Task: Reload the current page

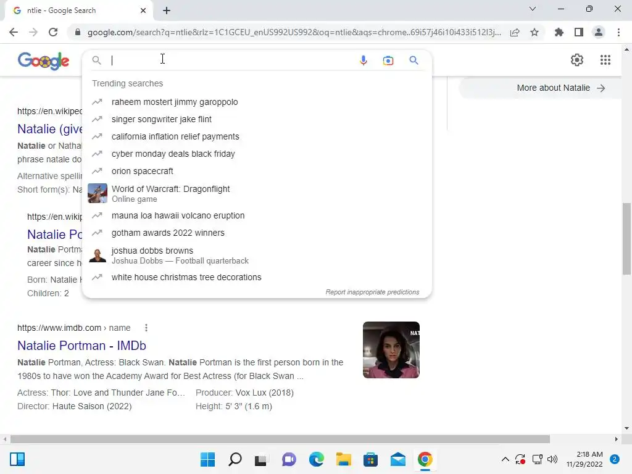Action: point(53,32)
